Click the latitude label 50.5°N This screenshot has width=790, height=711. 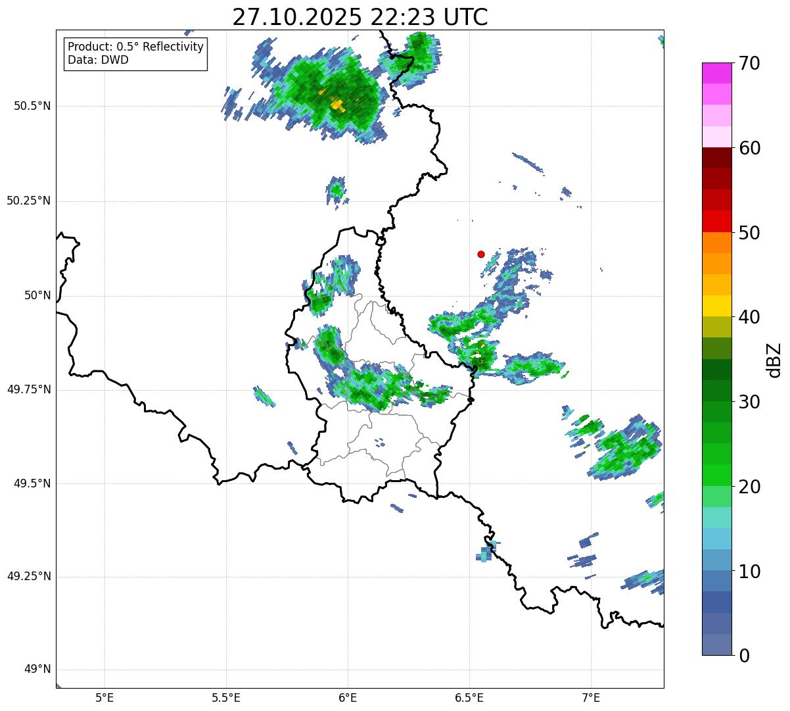[32, 106]
